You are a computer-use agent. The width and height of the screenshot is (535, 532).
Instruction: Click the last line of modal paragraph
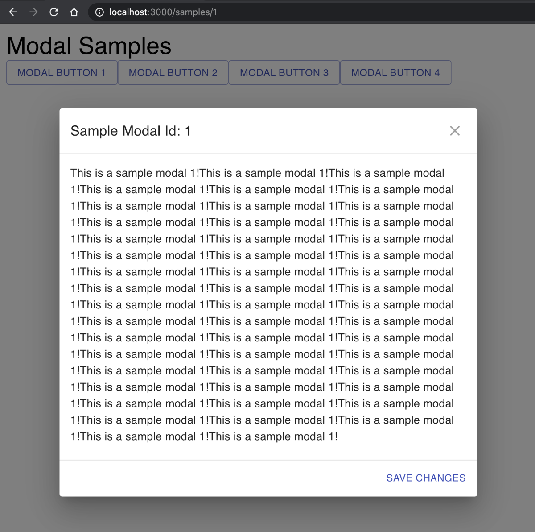click(204, 436)
